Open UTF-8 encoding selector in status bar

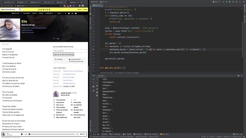[x=212, y=137]
